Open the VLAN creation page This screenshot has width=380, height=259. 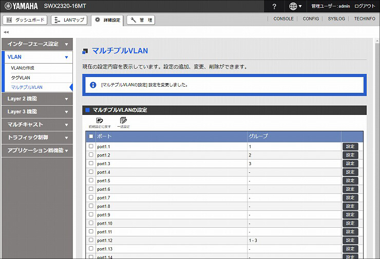click(23, 68)
